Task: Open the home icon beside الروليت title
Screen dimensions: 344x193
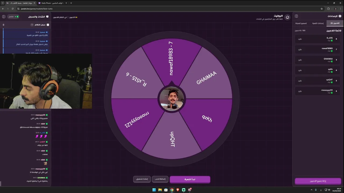Action: (x=287, y=17)
